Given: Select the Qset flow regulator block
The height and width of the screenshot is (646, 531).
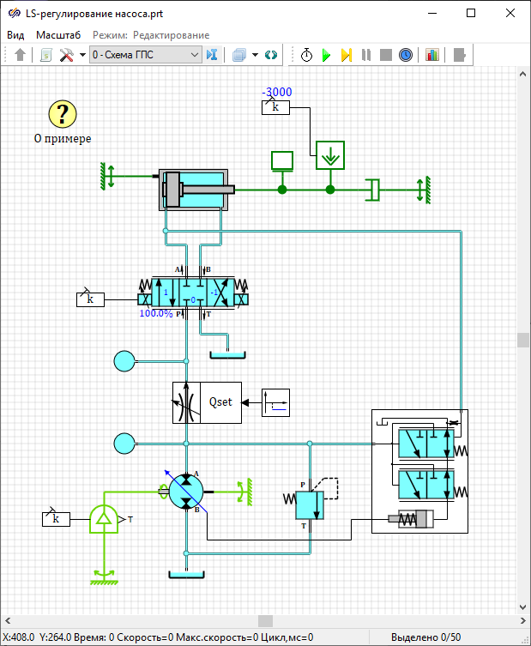Looking at the screenshot, I should pos(207,401).
